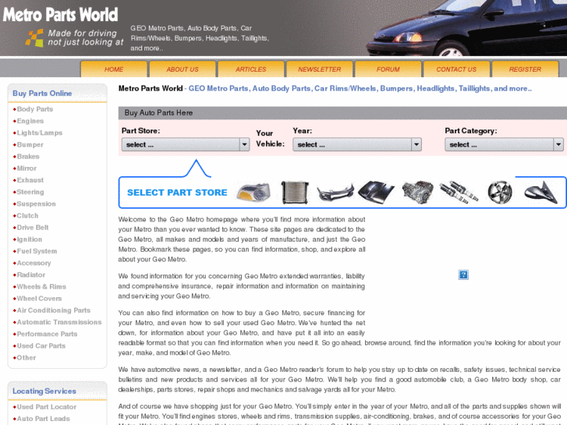Screen dimensions: 567x425
Task: Open the ABOUT US tab
Action: (x=183, y=69)
